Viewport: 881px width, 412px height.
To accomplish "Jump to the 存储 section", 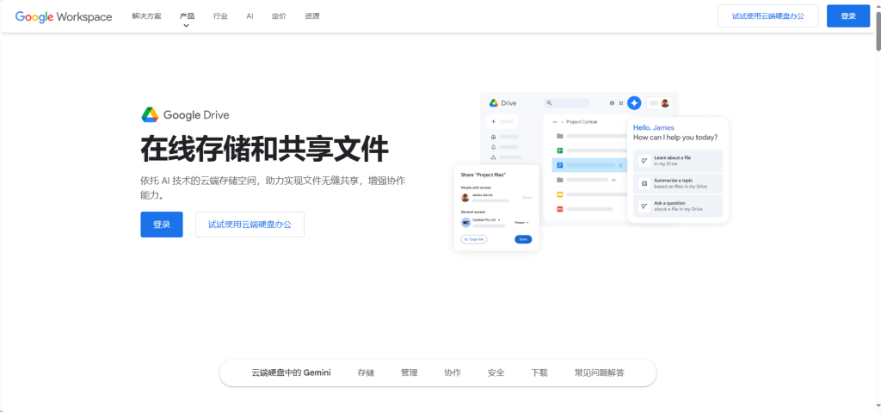I will (x=366, y=372).
